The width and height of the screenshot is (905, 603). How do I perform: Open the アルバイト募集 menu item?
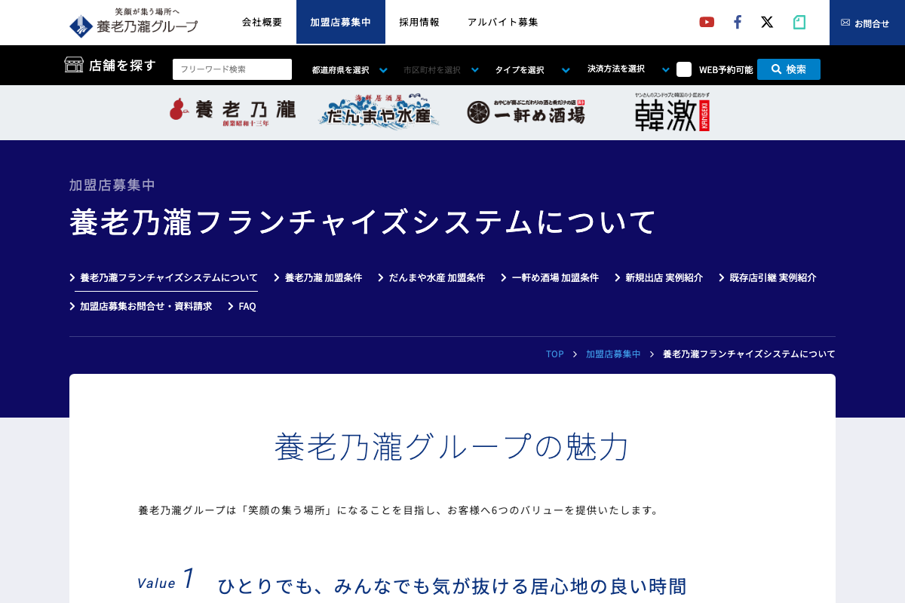503,22
